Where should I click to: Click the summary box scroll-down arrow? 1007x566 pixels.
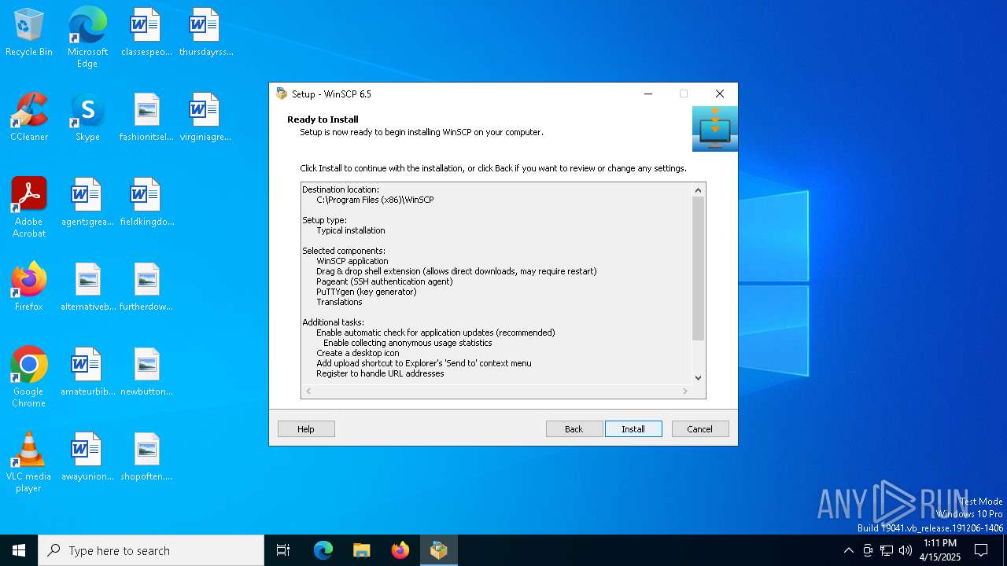698,378
